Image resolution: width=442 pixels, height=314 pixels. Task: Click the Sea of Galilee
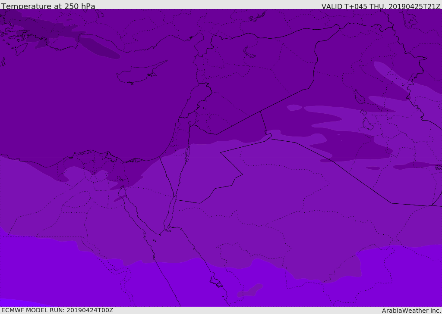pos(190,124)
